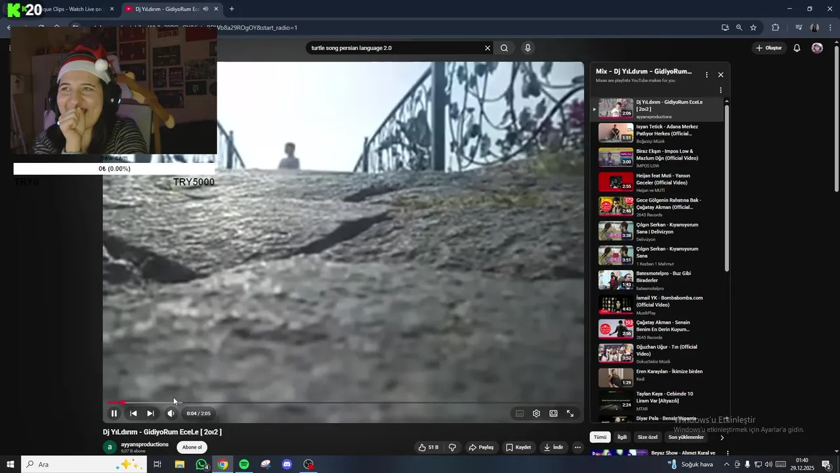The image size is (840, 473).
Task: Open YouTube account avatar menu
Action: point(817,48)
